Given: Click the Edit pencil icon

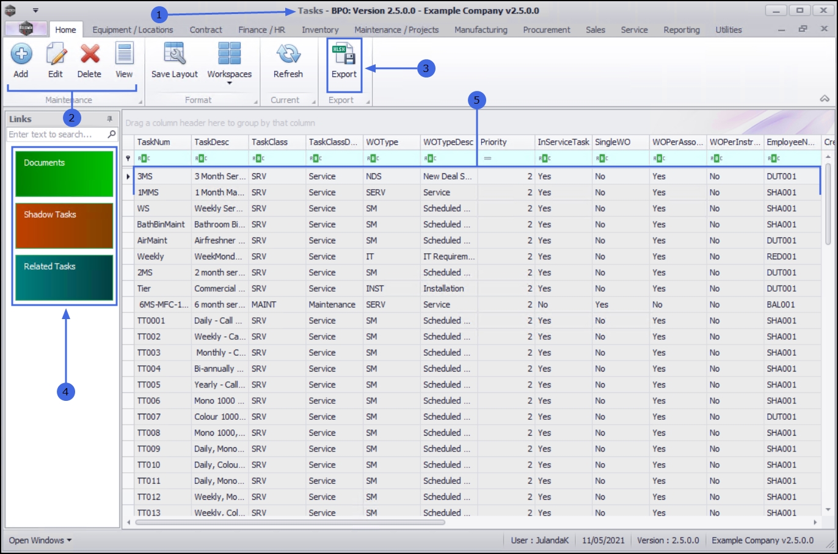Looking at the screenshot, I should (56, 55).
